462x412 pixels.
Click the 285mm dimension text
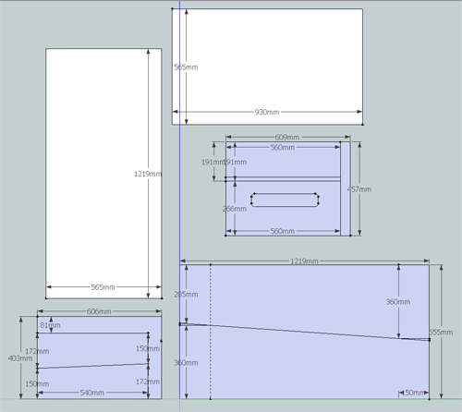click(x=186, y=295)
